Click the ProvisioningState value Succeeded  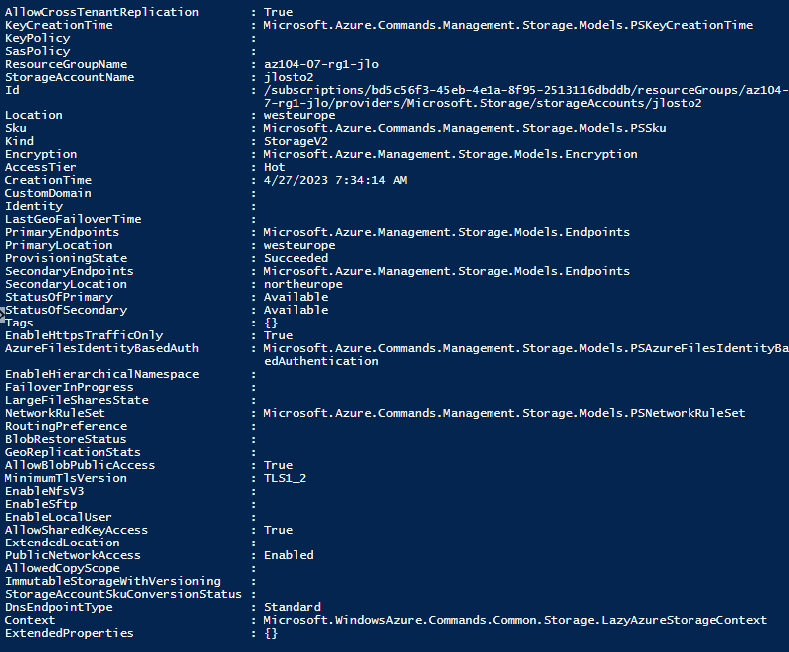tap(296, 258)
